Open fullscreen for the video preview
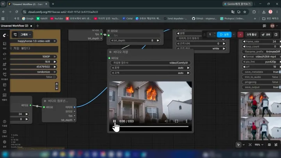 [x=176, y=121]
